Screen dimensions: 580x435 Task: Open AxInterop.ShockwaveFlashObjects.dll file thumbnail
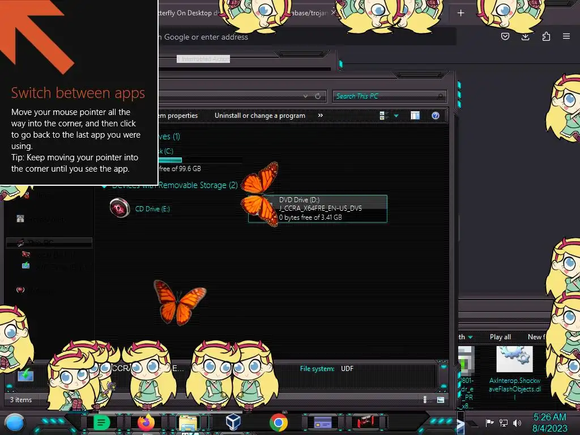(514, 359)
